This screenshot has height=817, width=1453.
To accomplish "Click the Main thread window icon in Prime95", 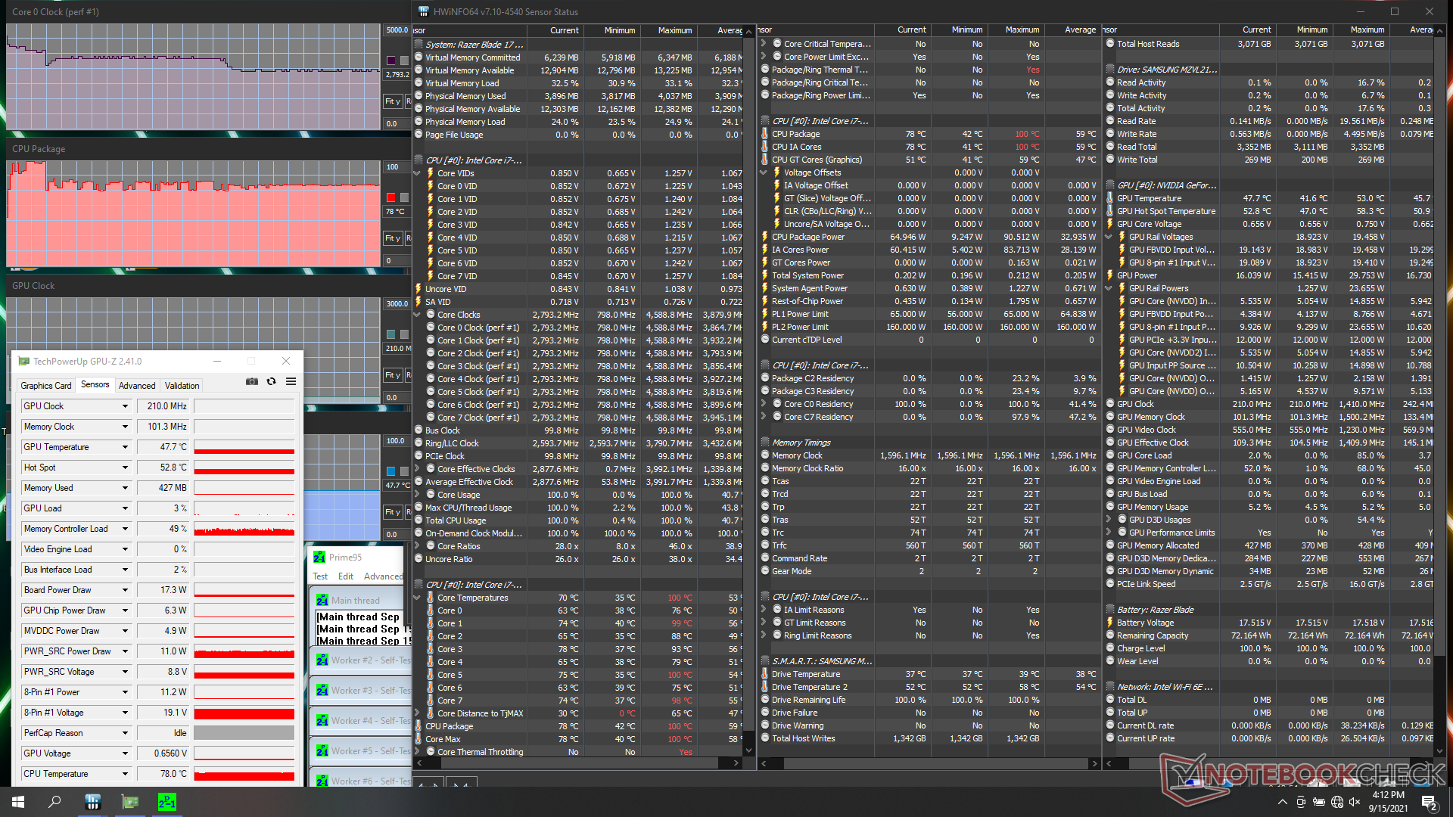I will (322, 600).
